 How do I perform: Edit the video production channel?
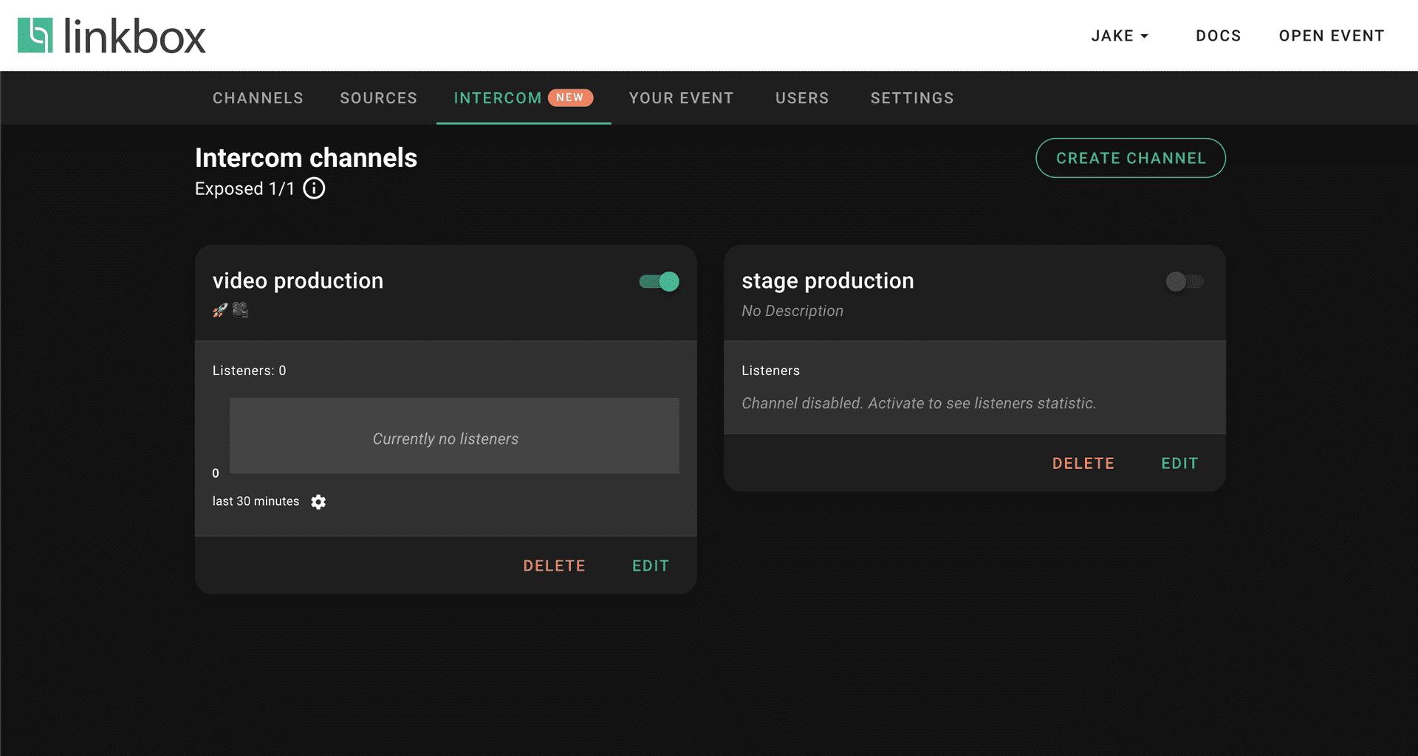point(650,566)
